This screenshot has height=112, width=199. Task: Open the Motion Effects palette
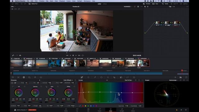(x=41, y=77)
